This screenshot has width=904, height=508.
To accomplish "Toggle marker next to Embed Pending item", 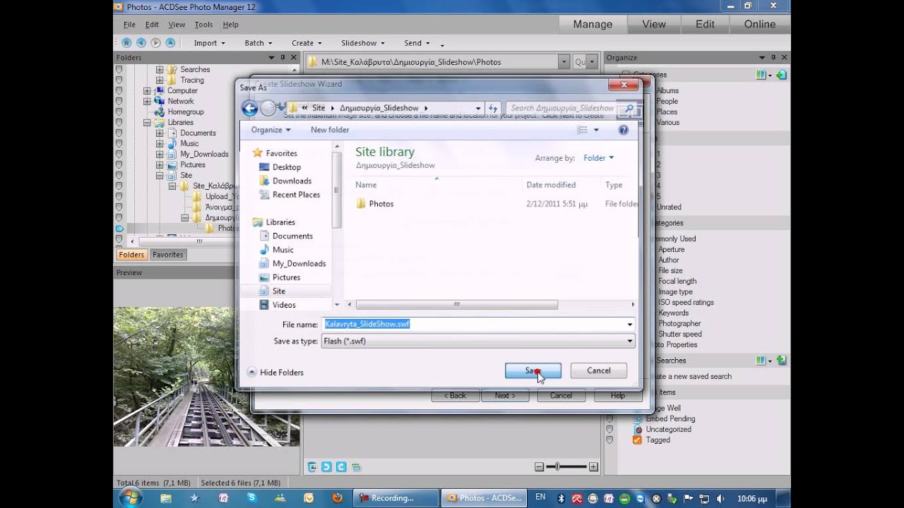I will point(609,418).
